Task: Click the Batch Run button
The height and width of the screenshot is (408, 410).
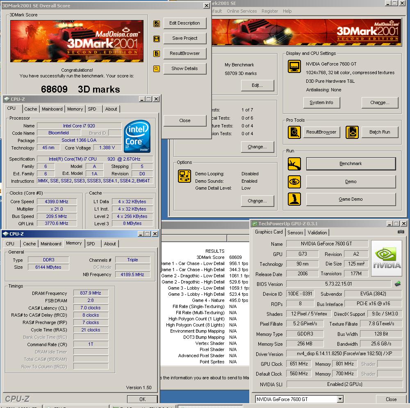Action: click(380, 132)
